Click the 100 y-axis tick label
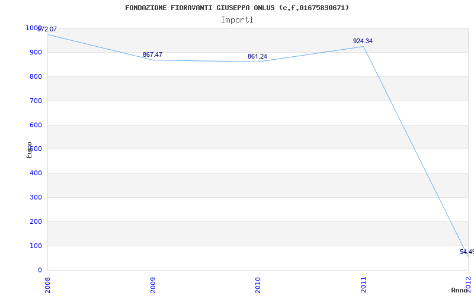This screenshot has width=474, height=296. [x=36, y=246]
